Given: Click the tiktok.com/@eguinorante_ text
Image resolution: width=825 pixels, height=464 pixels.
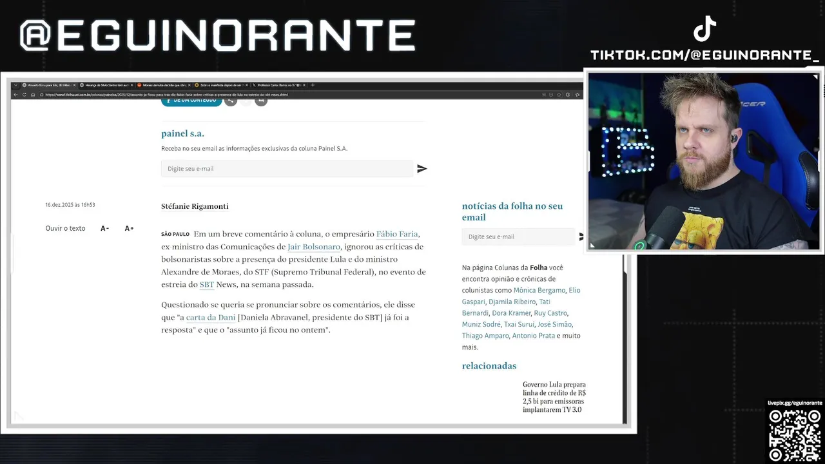Looking at the screenshot, I should point(704,55).
